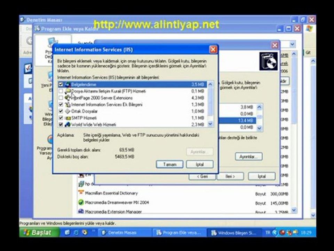Image resolution: width=334 pixels, height=251 pixels.
Task: Launch Internet Explorer from quick launch
Action: pyautogui.click(x=76, y=233)
